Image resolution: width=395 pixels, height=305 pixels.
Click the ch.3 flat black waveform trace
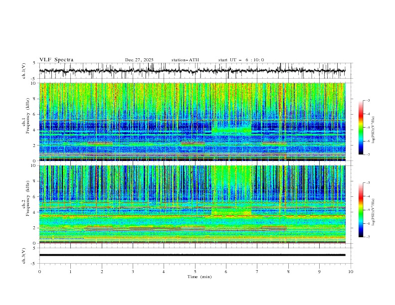pos(192,255)
